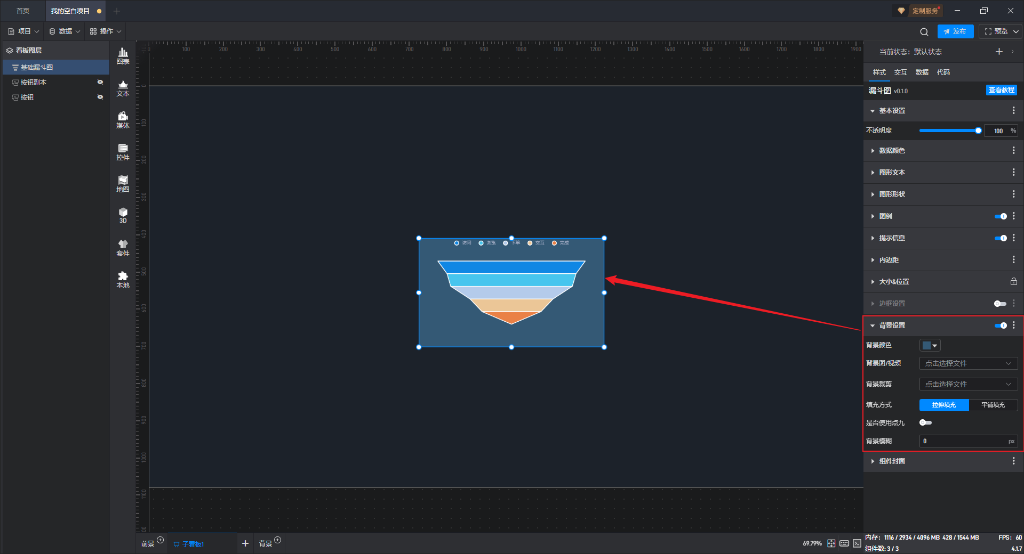Viewport: 1024px width, 554px height.
Task: Switch to the 数据 properties tab
Action: [922, 72]
